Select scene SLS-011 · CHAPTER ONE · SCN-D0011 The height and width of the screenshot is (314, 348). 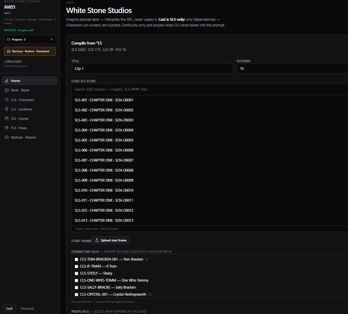210,200
